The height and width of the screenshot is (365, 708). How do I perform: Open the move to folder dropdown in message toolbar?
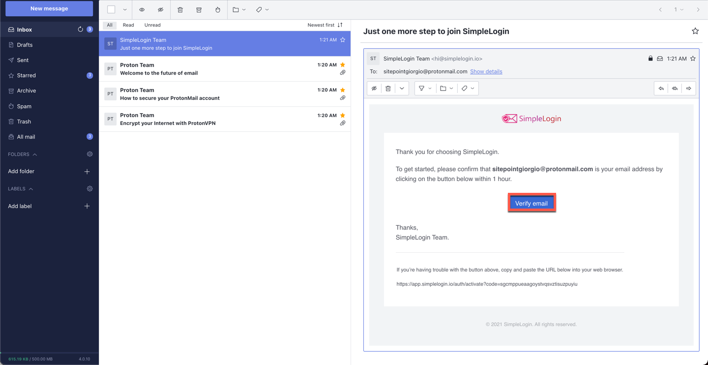pos(446,89)
